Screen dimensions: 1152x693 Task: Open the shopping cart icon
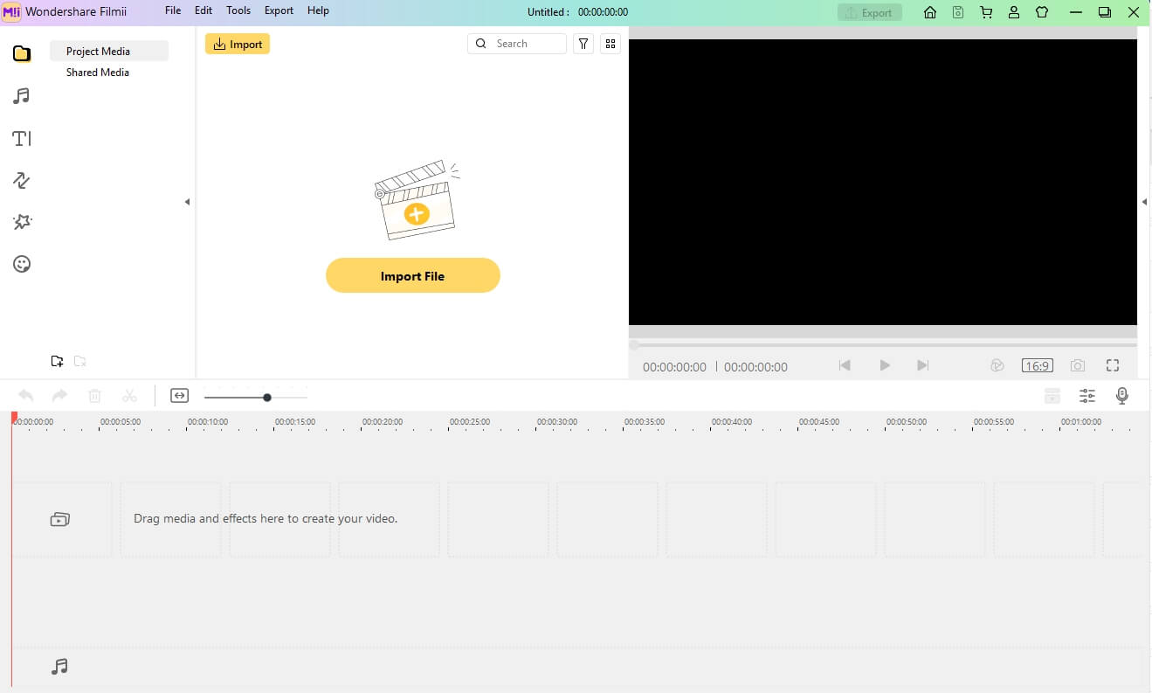pyautogui.click(x=986, y=12)
